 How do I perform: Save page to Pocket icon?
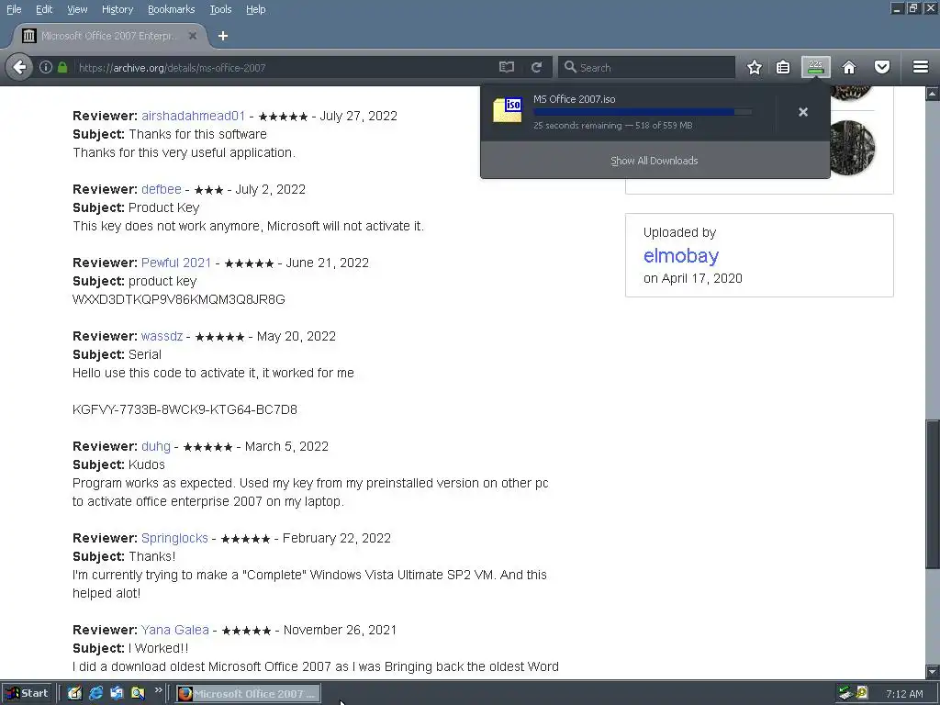tap(882, 67)
